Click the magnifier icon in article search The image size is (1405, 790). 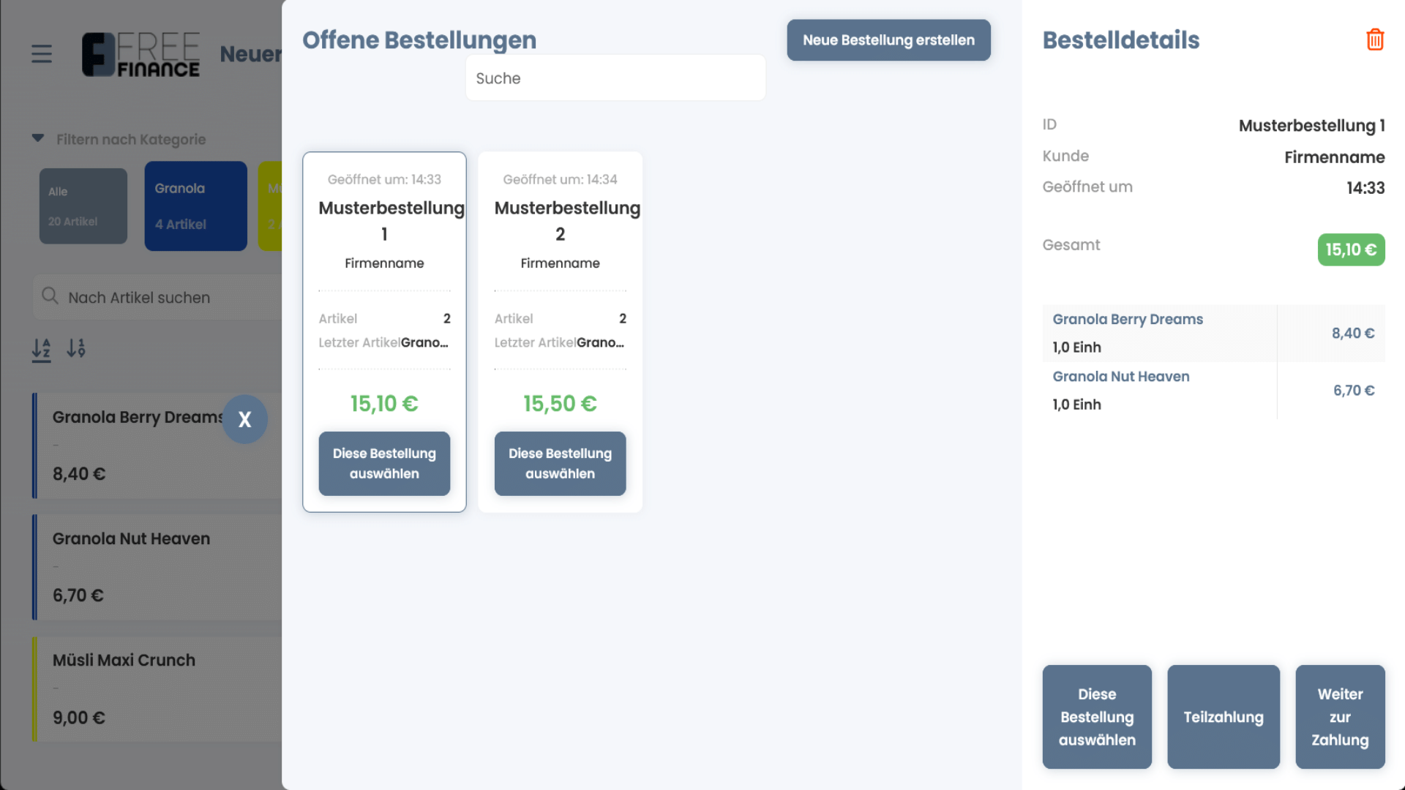point(50,296)
